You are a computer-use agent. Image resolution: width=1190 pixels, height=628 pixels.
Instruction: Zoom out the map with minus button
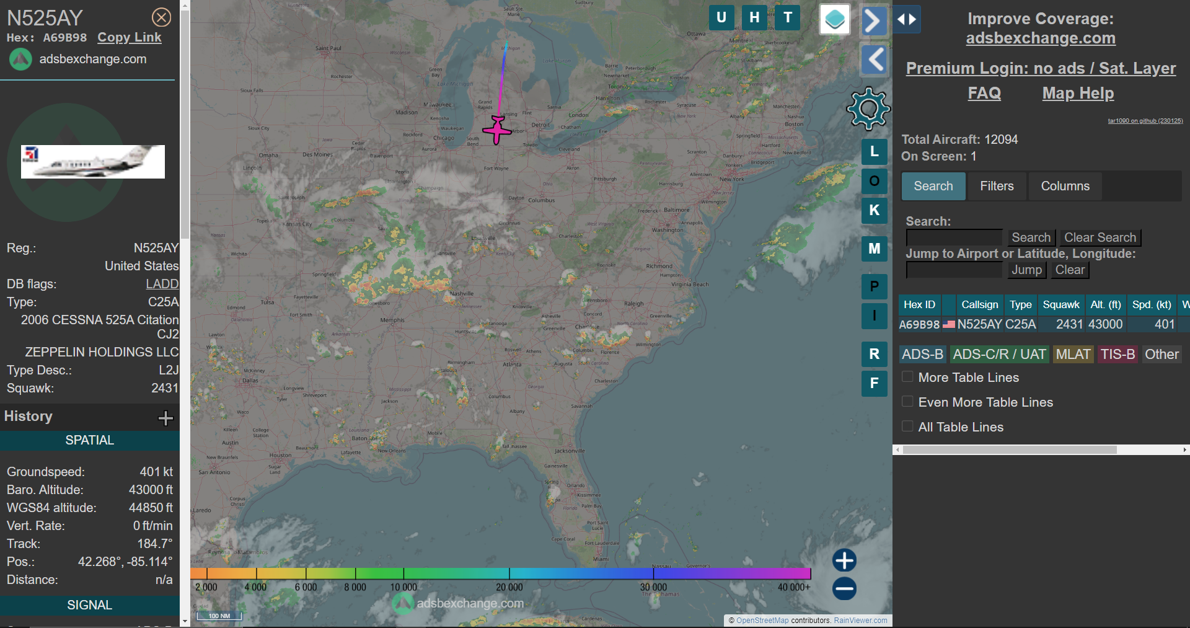point(844,588)
